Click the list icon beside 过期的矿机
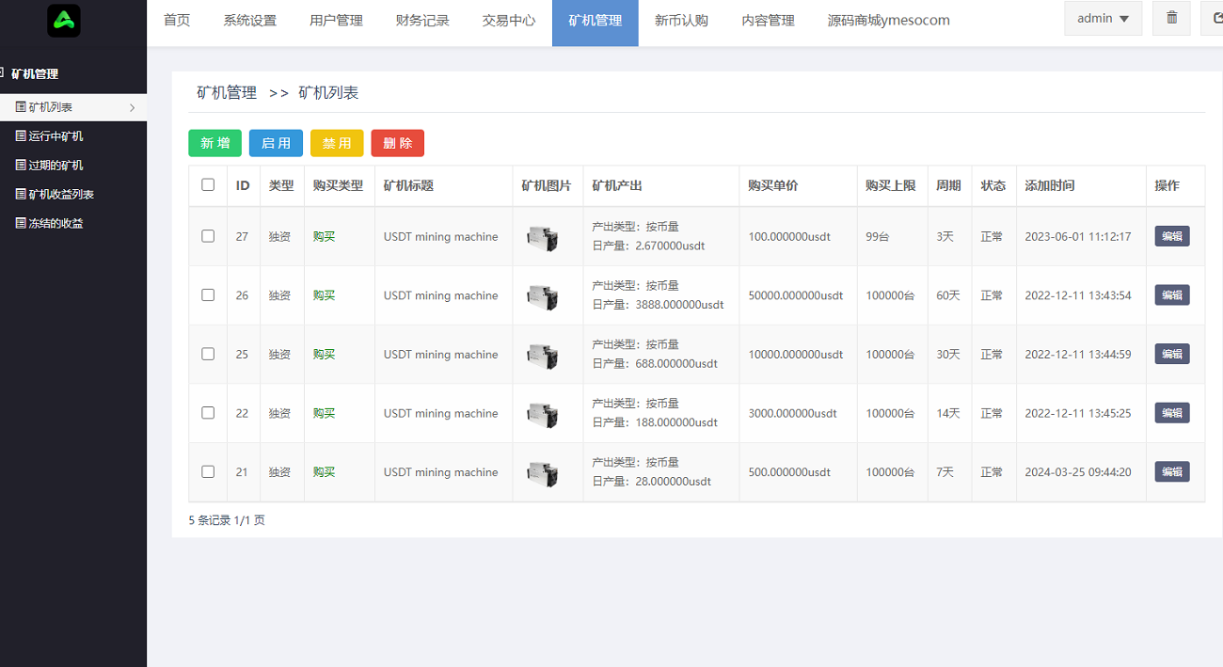Screen dimensions: 1223x667 pyautogui.click(x=21, y=165)
